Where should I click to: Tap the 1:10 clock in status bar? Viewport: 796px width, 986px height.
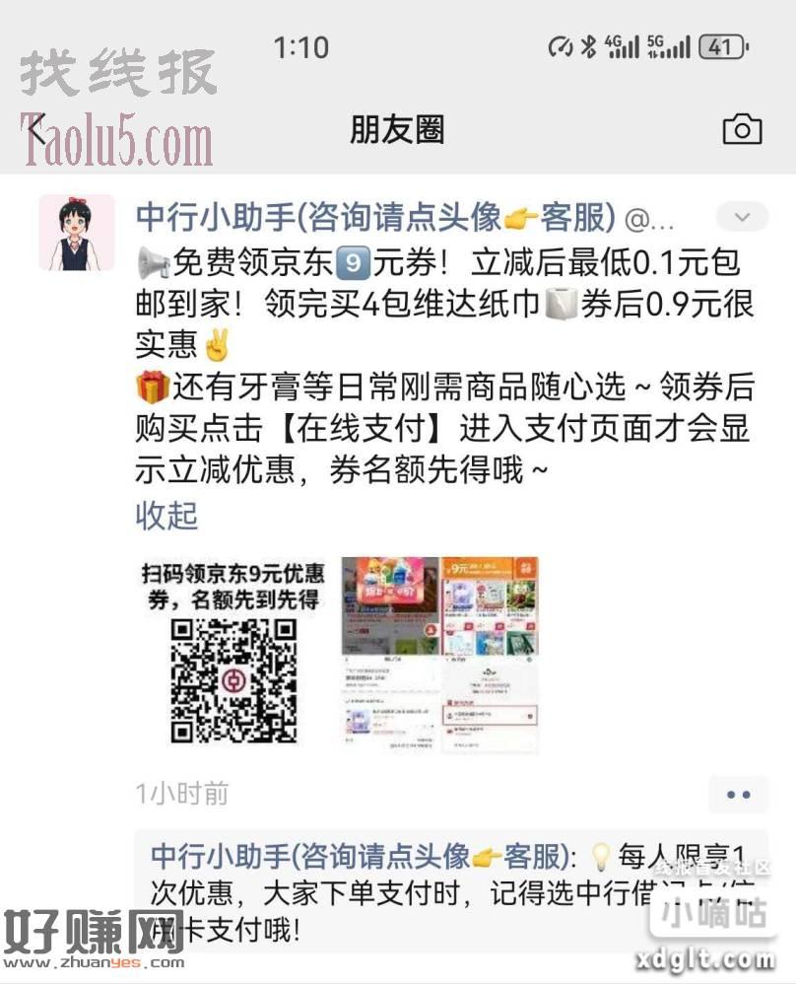(x=300, y=47)
